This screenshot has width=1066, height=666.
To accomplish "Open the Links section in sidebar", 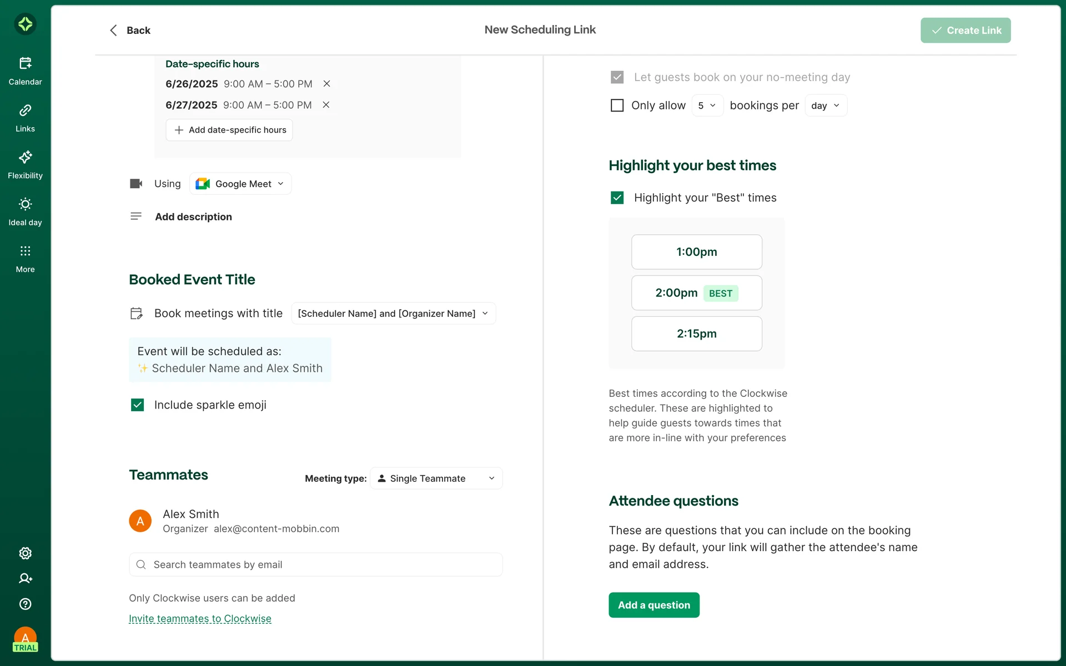I will click(x=25, y=118).
